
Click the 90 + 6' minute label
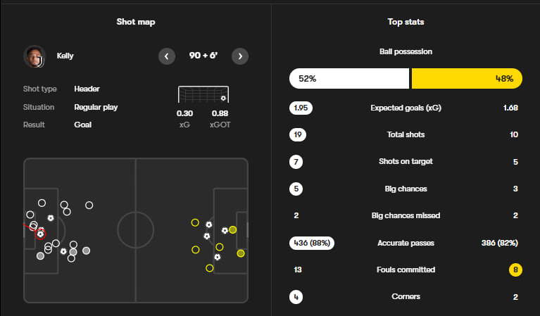[x=203, y=56]
